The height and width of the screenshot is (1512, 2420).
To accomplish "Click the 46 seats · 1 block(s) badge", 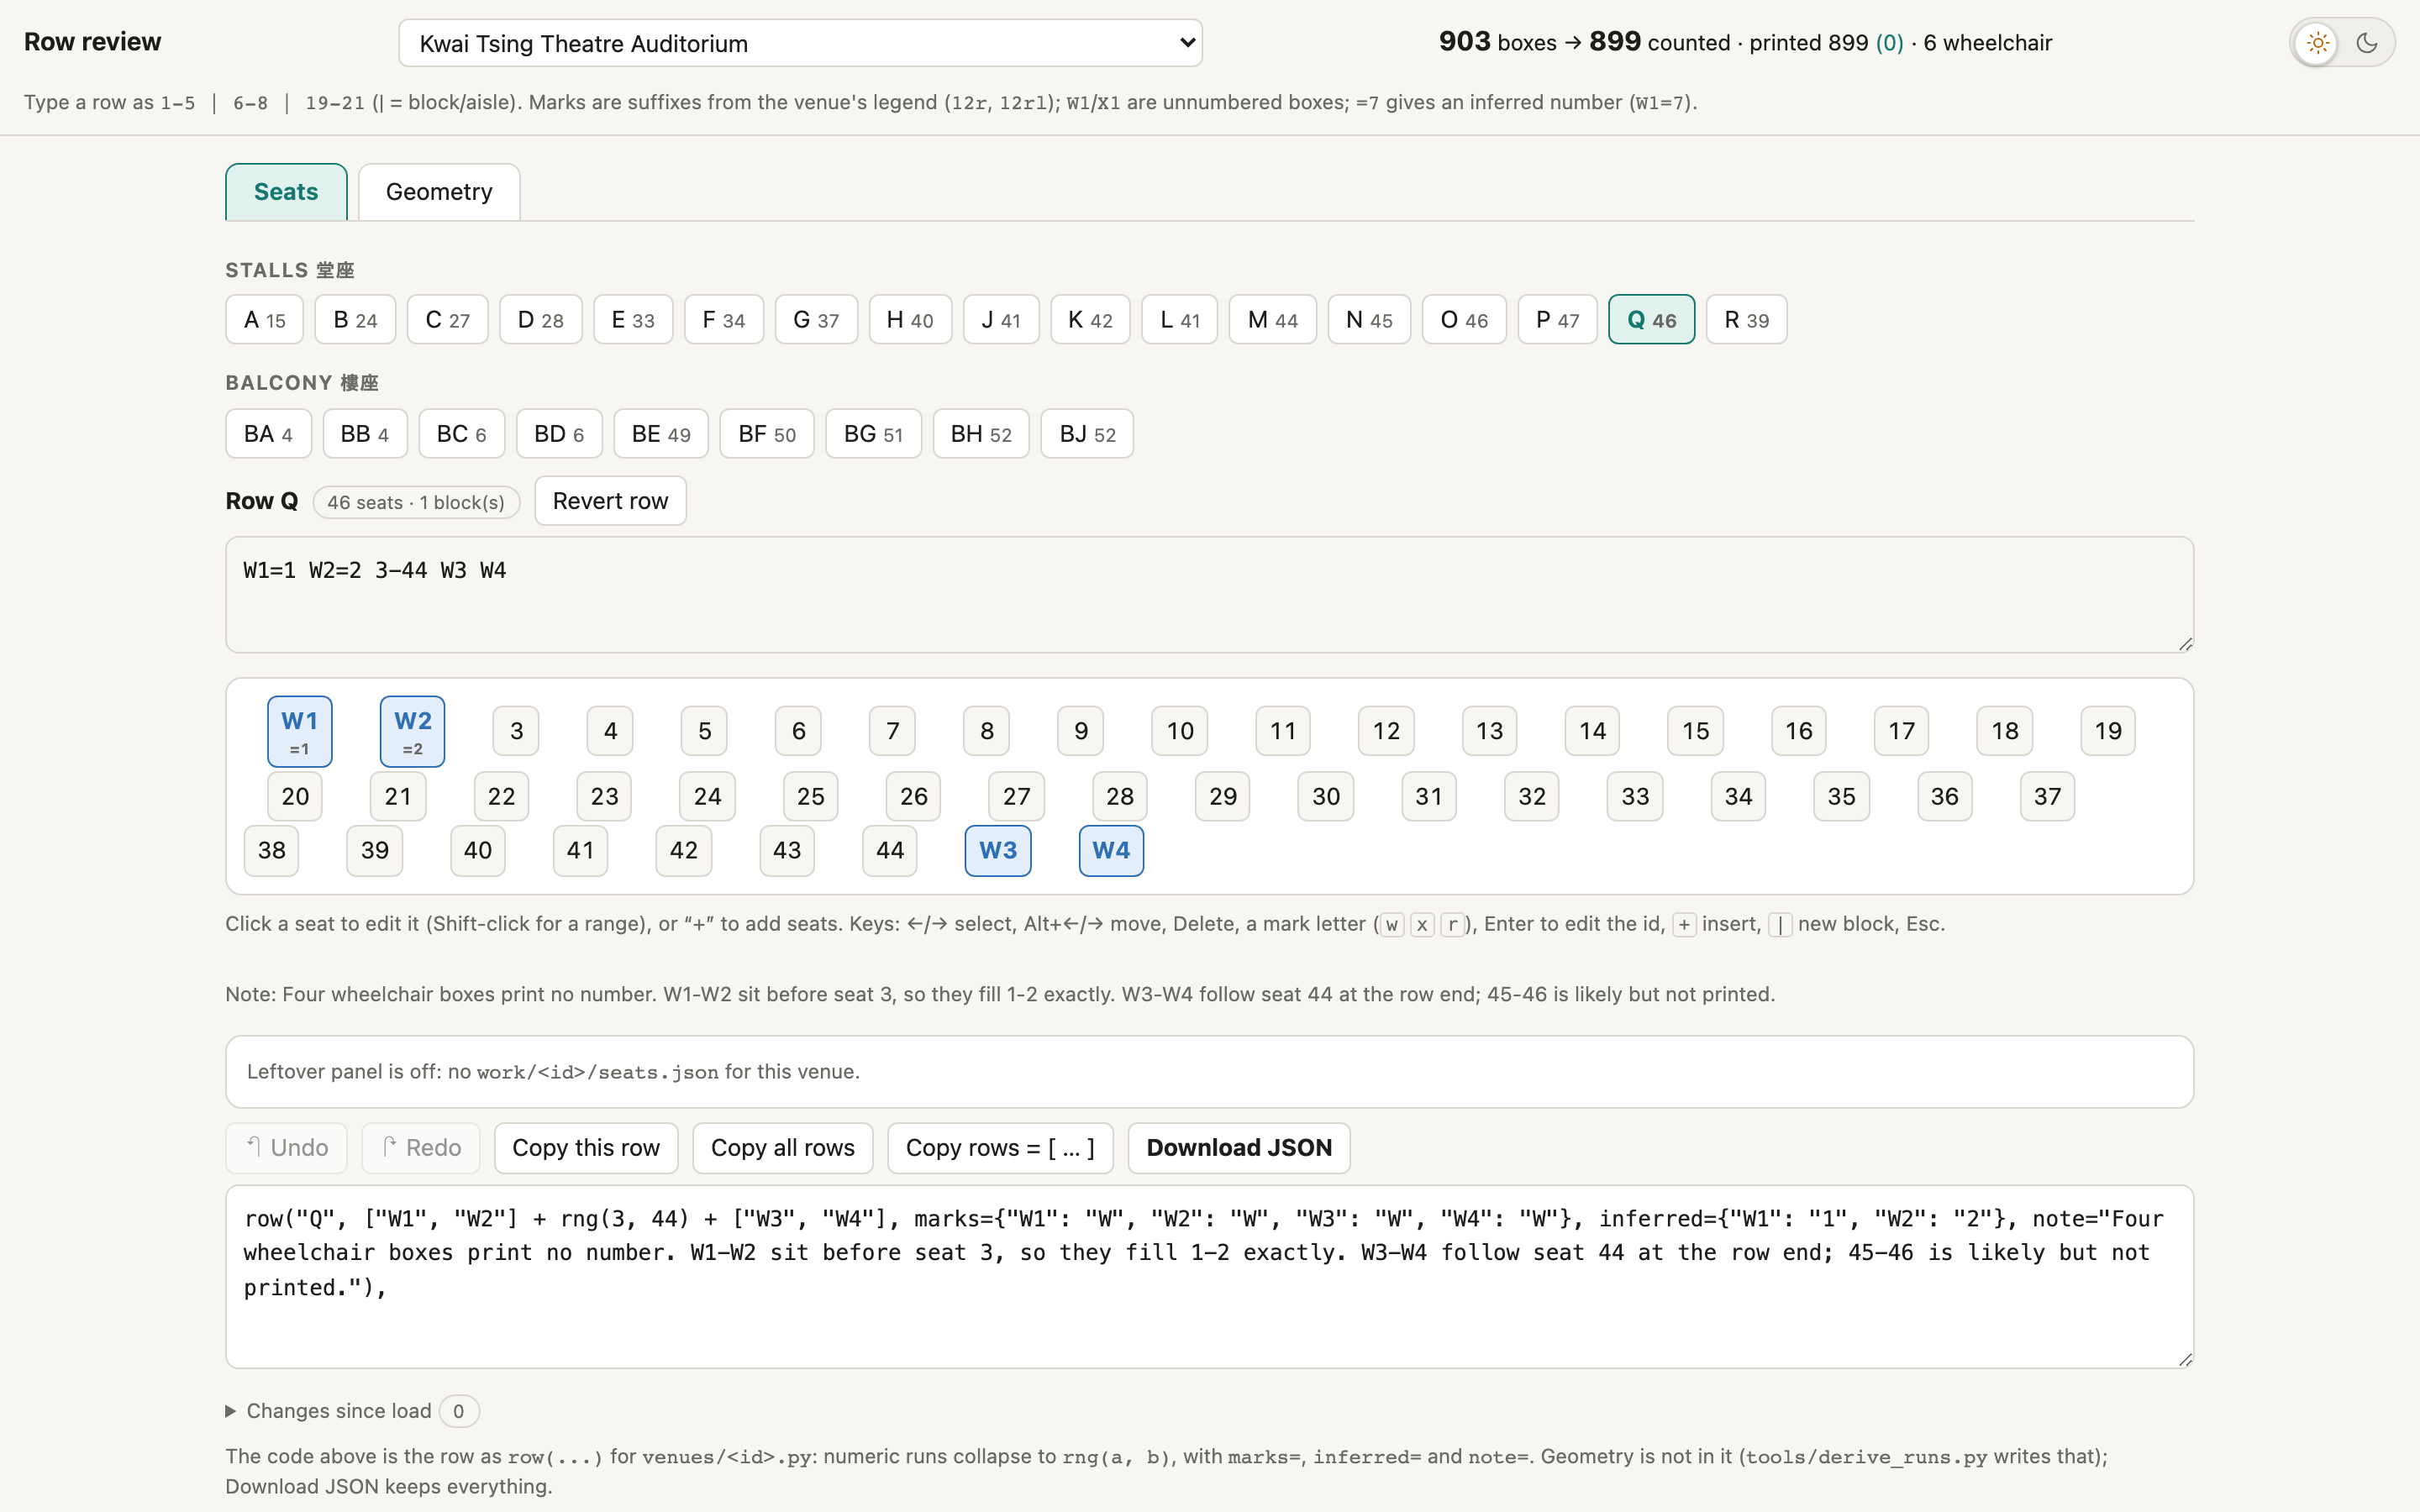I will (x=416, y=502).
